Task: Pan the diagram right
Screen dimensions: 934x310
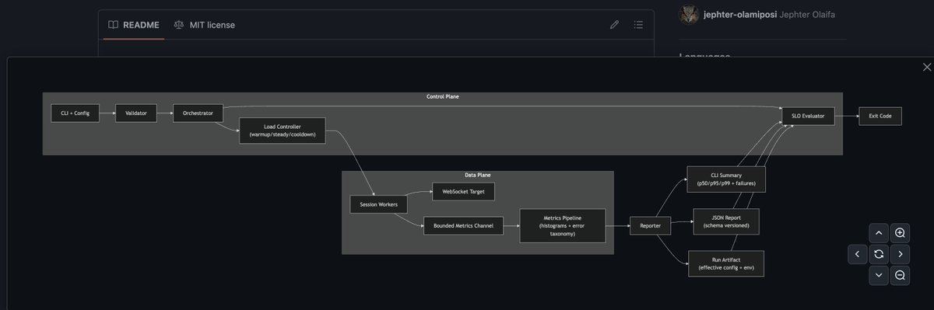Action: pyautogui.click(x=900, y=254)
